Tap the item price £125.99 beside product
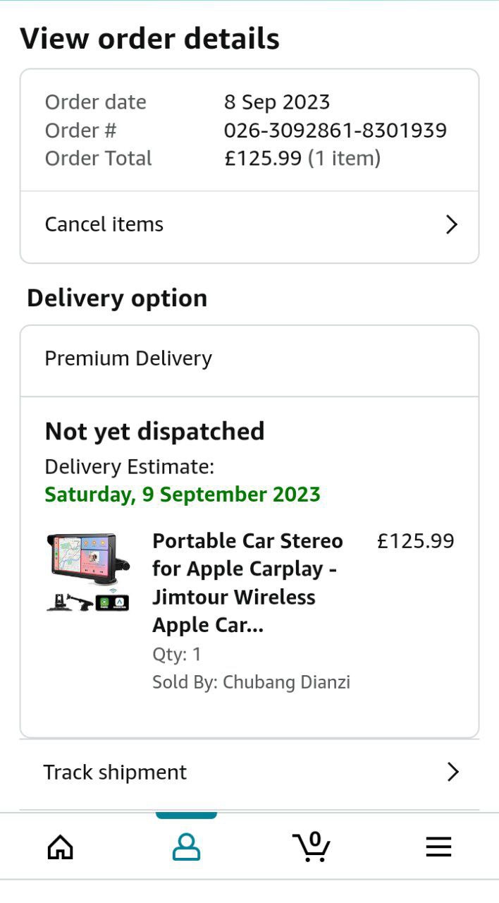499x903 pixels. [416, 541]
